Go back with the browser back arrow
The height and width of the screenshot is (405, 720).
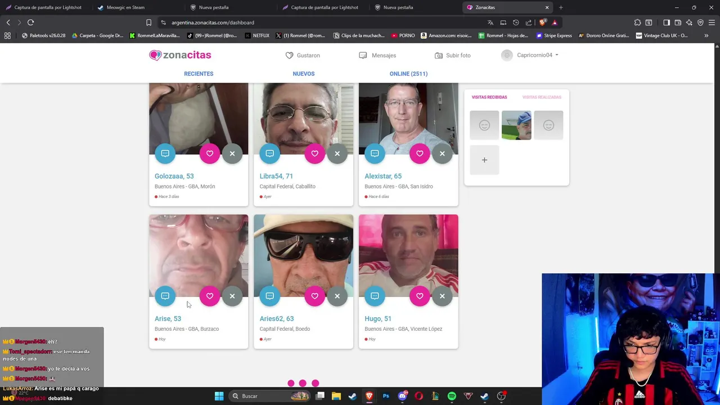pos(8,22)
